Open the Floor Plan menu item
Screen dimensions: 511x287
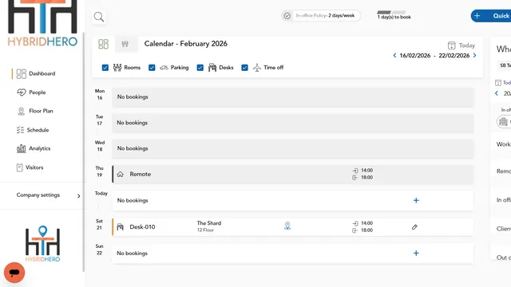(41, 111)
